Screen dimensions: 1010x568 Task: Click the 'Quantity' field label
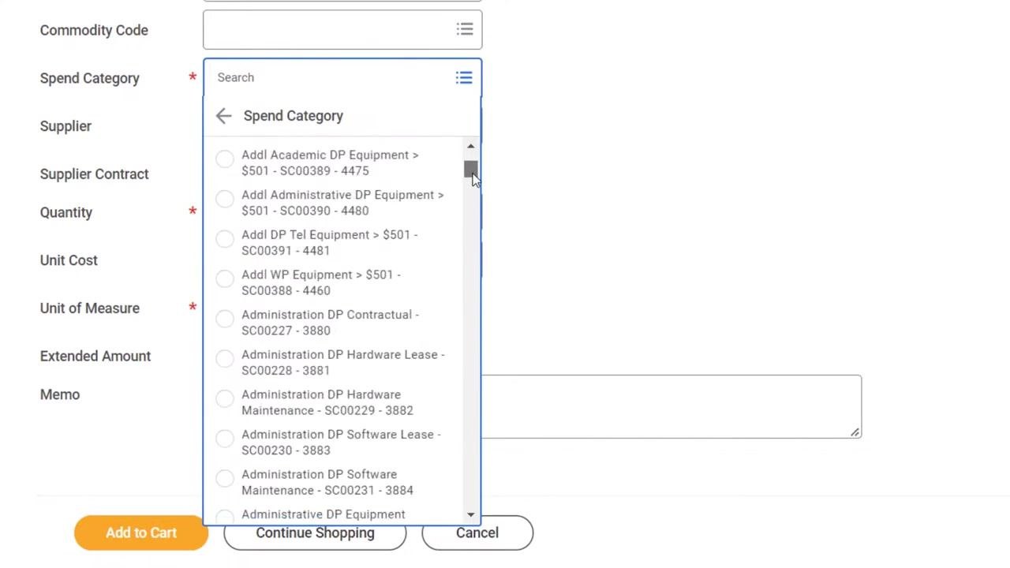point(66,212)
